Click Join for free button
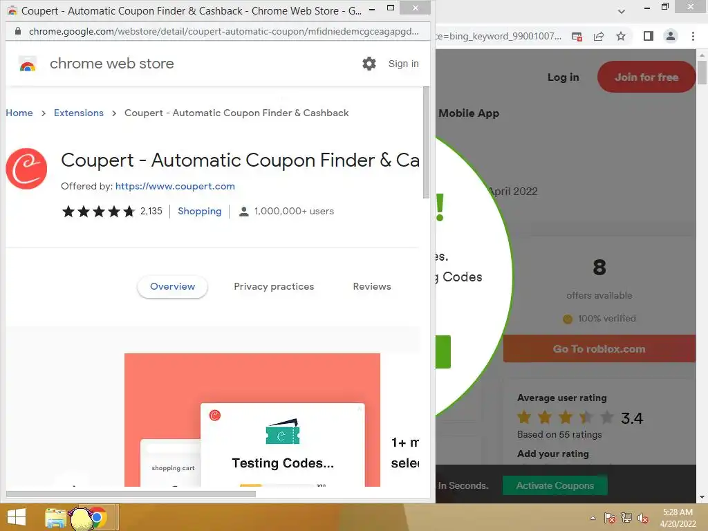Image resolution: width=708 pixels, height=531 pixels. (646, 77)
